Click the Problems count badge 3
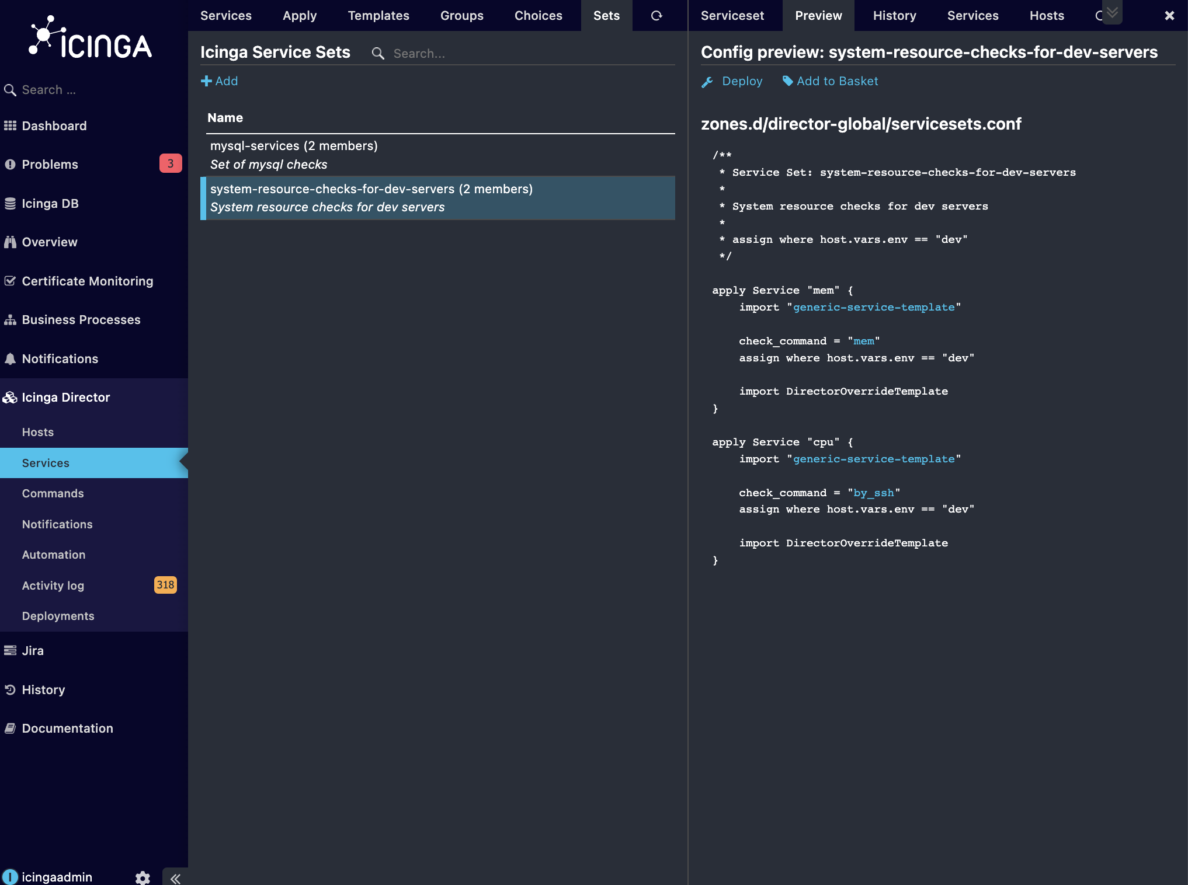Viewport: 1188px width, 885px height. (x=171, y=163)
